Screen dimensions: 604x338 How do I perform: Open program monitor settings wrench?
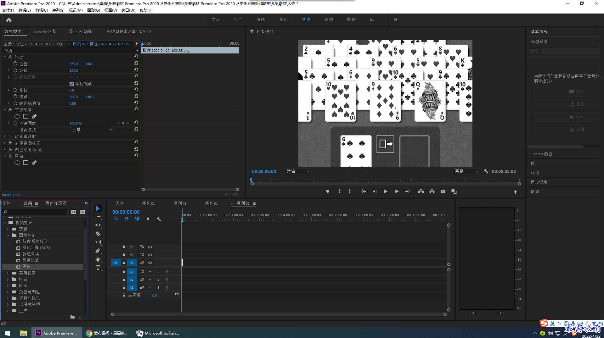click(x=486, y=171)
